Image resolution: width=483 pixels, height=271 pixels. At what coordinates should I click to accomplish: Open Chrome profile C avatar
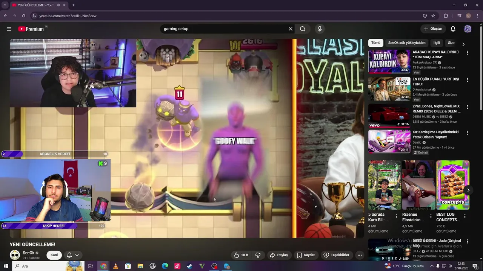(468, 16)
